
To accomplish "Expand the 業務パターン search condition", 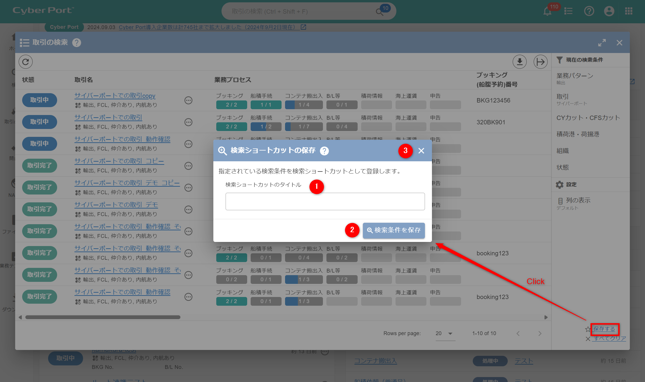I will click(575, 76).
